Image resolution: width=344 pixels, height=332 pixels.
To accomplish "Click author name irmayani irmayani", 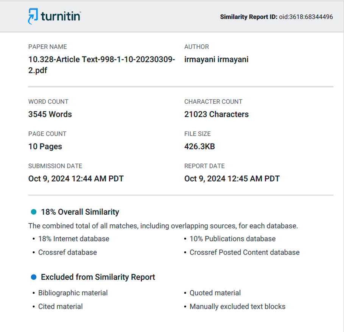I will click(216, 59).
